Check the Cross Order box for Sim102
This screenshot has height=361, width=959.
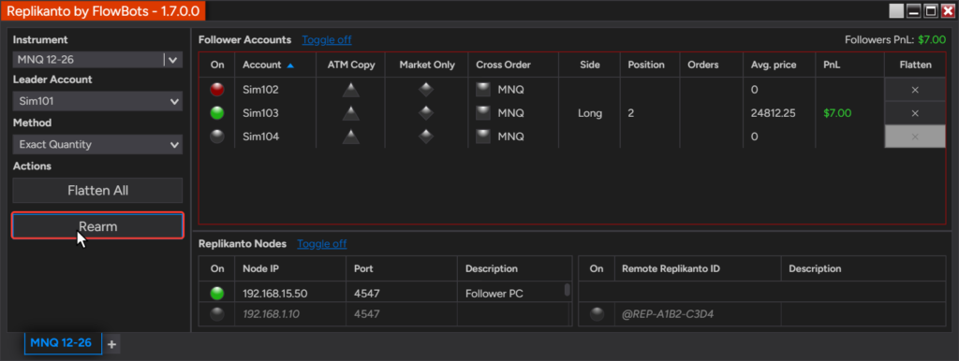[484, 90]
